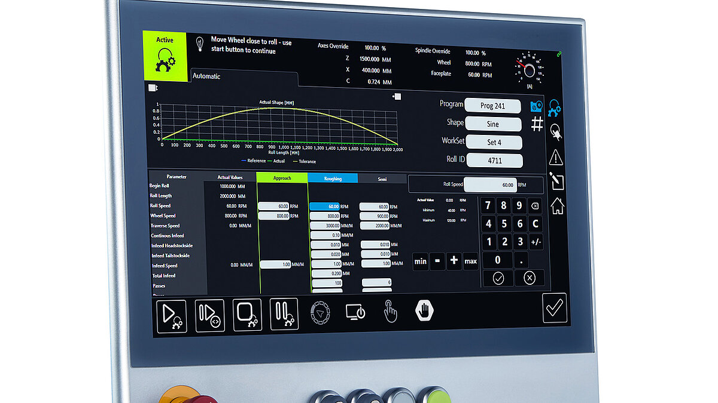718x403 pixels.
Task: Open the parameter grid (#) icon
Action: coord(537,123)
